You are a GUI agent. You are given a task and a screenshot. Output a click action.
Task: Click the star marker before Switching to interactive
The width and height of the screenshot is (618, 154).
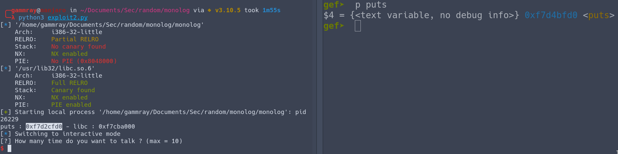pyautogui.click(x=6, y=134)
